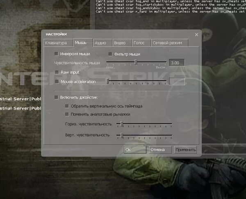The width and height of the screenshot is (246, 199).
Task: Switch to the Голос tab
Action: tap(141, 43)
